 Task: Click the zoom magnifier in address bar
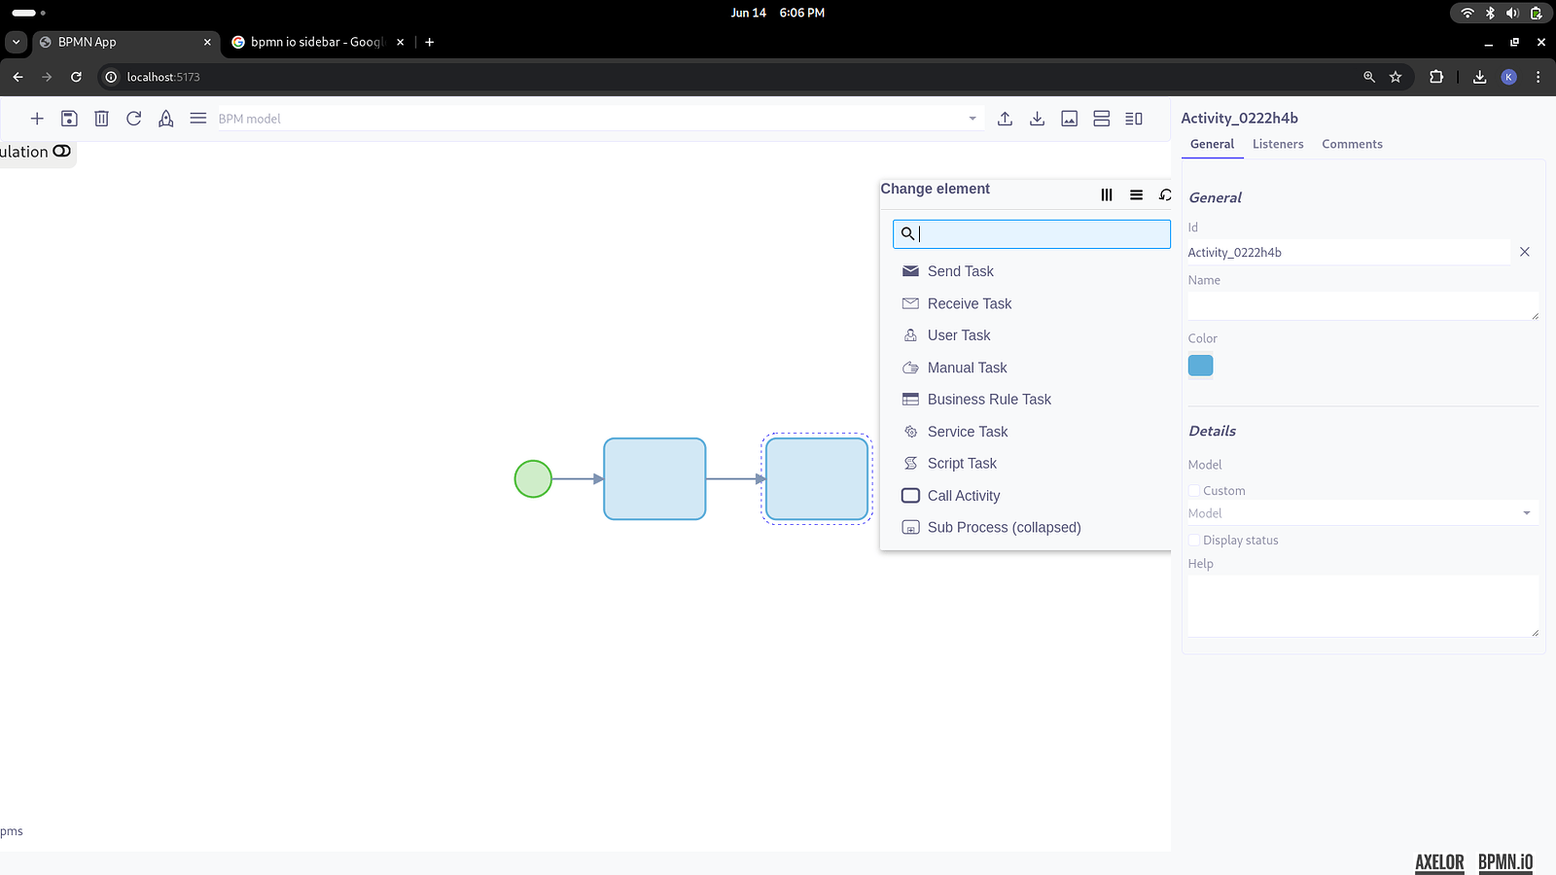point(1369,77)
